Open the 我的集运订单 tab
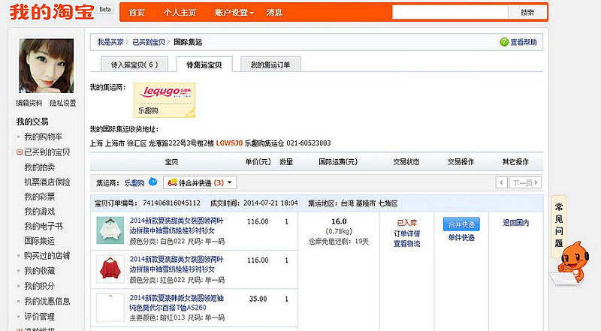 (x=270, y=65)
